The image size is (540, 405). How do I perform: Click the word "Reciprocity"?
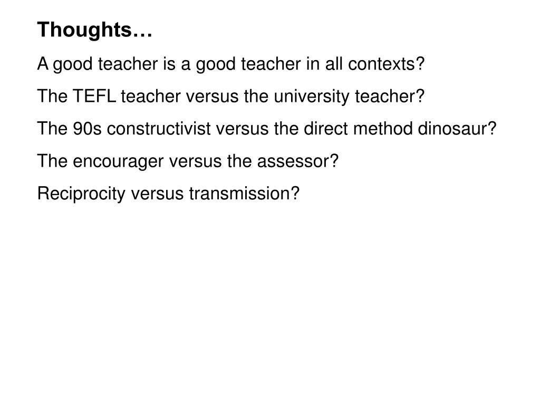pos(81,194)
